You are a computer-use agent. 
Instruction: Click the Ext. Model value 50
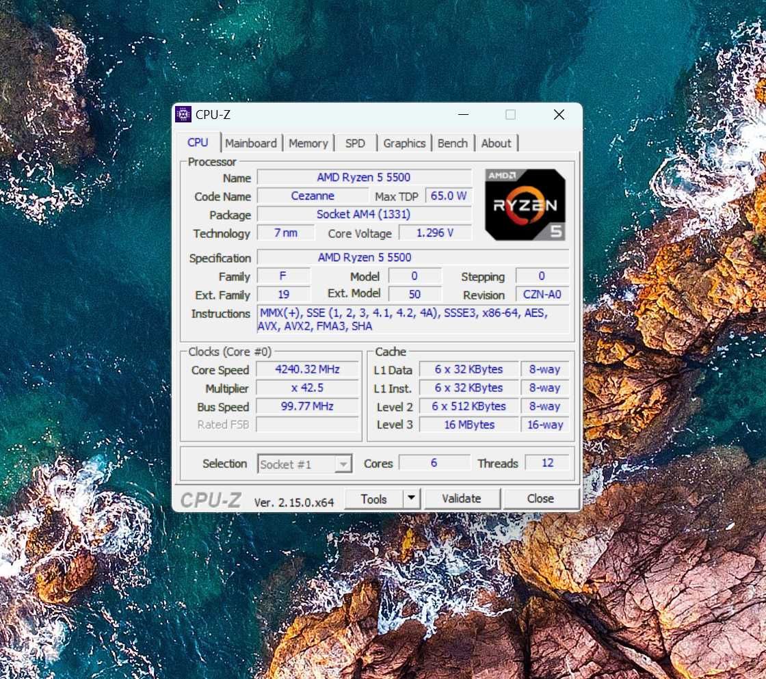pyautogui.click(x=414, y=294)
